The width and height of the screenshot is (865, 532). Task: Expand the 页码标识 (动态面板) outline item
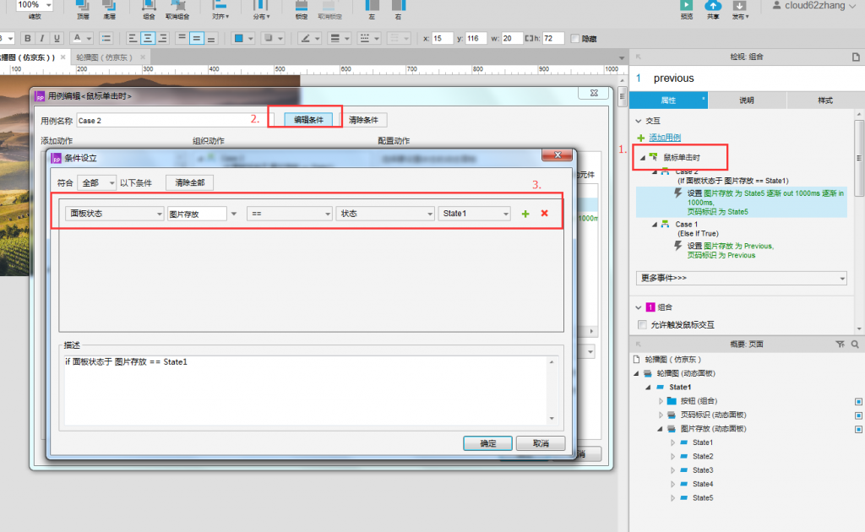661,415
